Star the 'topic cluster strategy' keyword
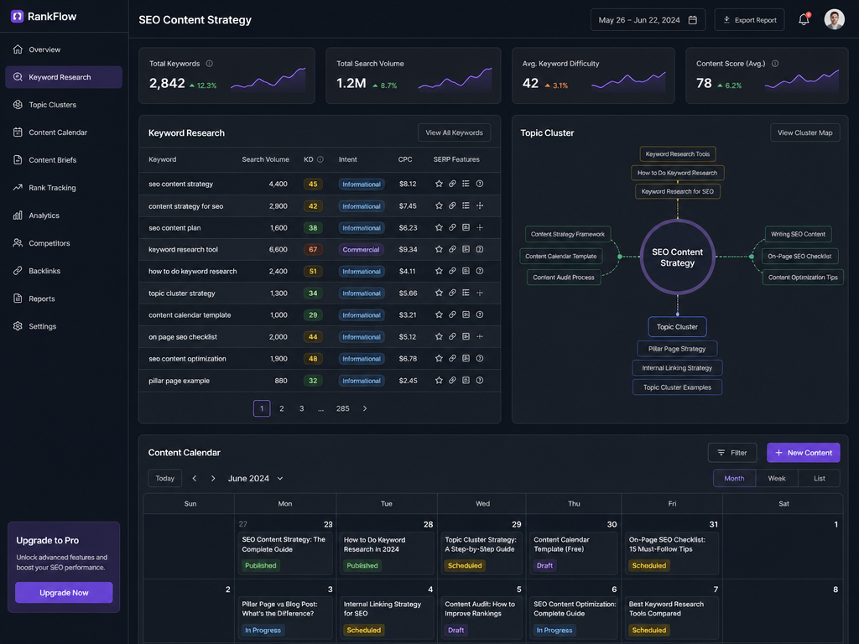859x644 pixels. coord(439,293)
